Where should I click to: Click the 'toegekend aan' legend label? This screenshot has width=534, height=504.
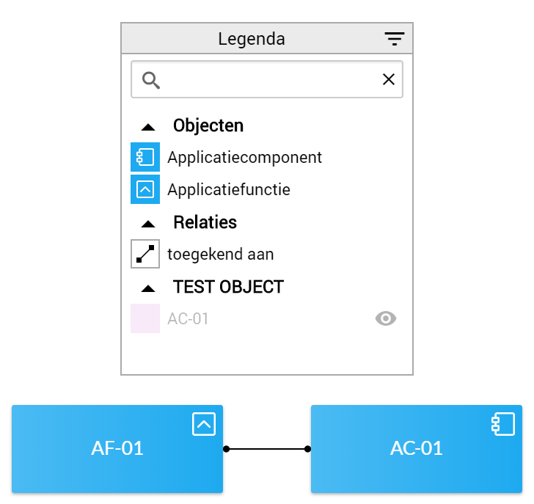tap(221, 254)
